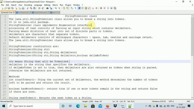Toggle Word Wrap in the toolbar
Viewport: 194px width, 109px height.
[x=72, y=8]
